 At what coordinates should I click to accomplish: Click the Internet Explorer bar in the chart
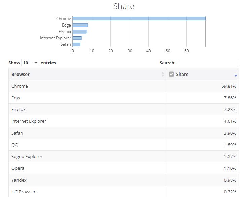77,38
